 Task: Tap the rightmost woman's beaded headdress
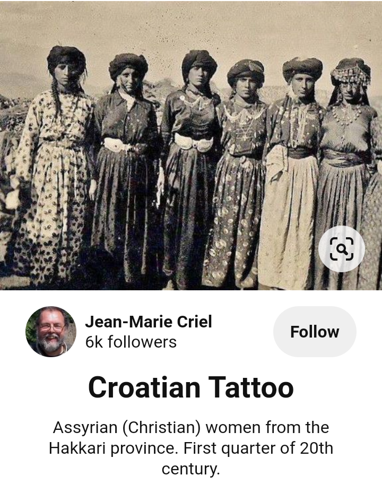tap(351, 73)
